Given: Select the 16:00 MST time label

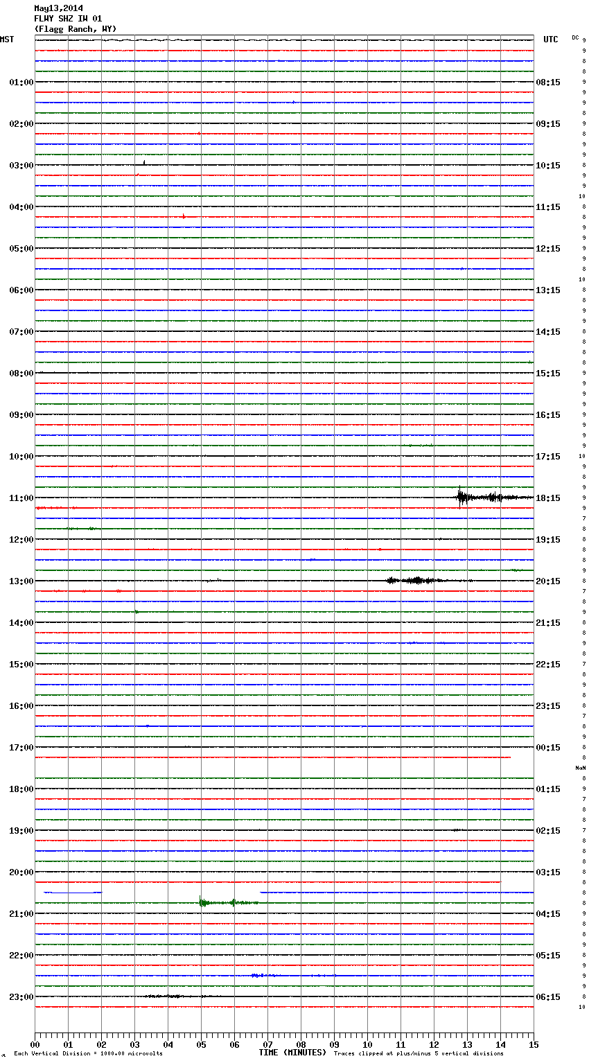Looking at the screenshot, I should 21,706.
